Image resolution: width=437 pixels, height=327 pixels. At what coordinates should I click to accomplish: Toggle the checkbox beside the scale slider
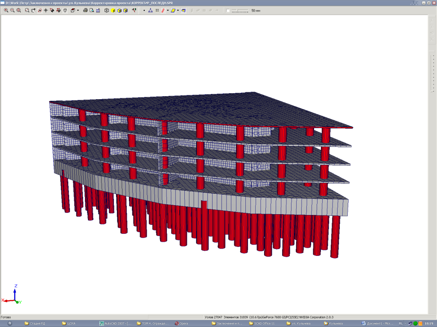tap(228, 10)
